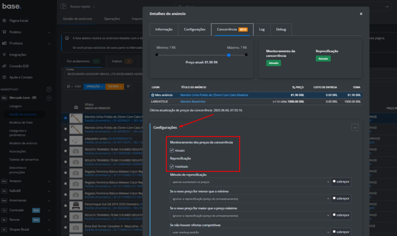Screen dimensions: 397x236
Task: Click the info icon in the notice banner
Action: coord(67,38)
